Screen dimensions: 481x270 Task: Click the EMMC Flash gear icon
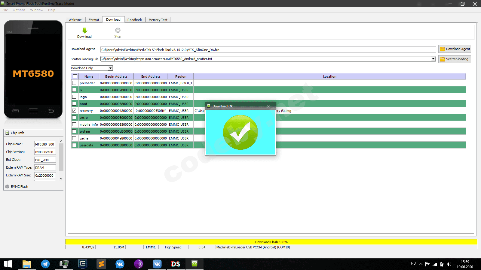[x=7, y=187]
